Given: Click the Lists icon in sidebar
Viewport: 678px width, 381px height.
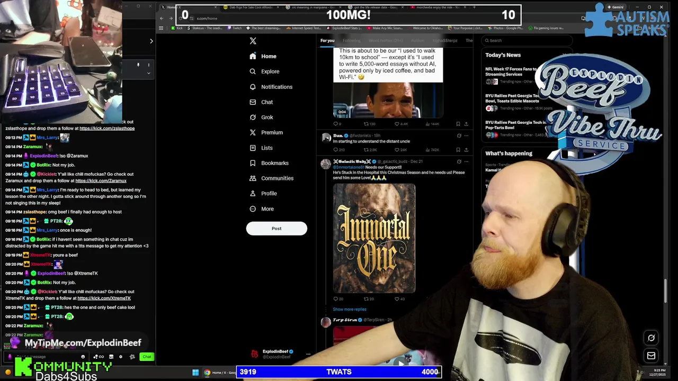Looking at the screenshot, I should (x=253, y=148).
